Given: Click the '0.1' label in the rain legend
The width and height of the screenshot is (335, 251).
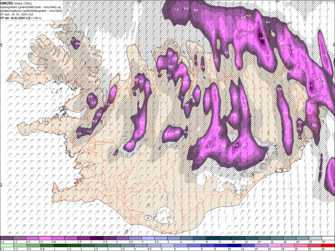Looking at the screenshot, I should point(2,249).
